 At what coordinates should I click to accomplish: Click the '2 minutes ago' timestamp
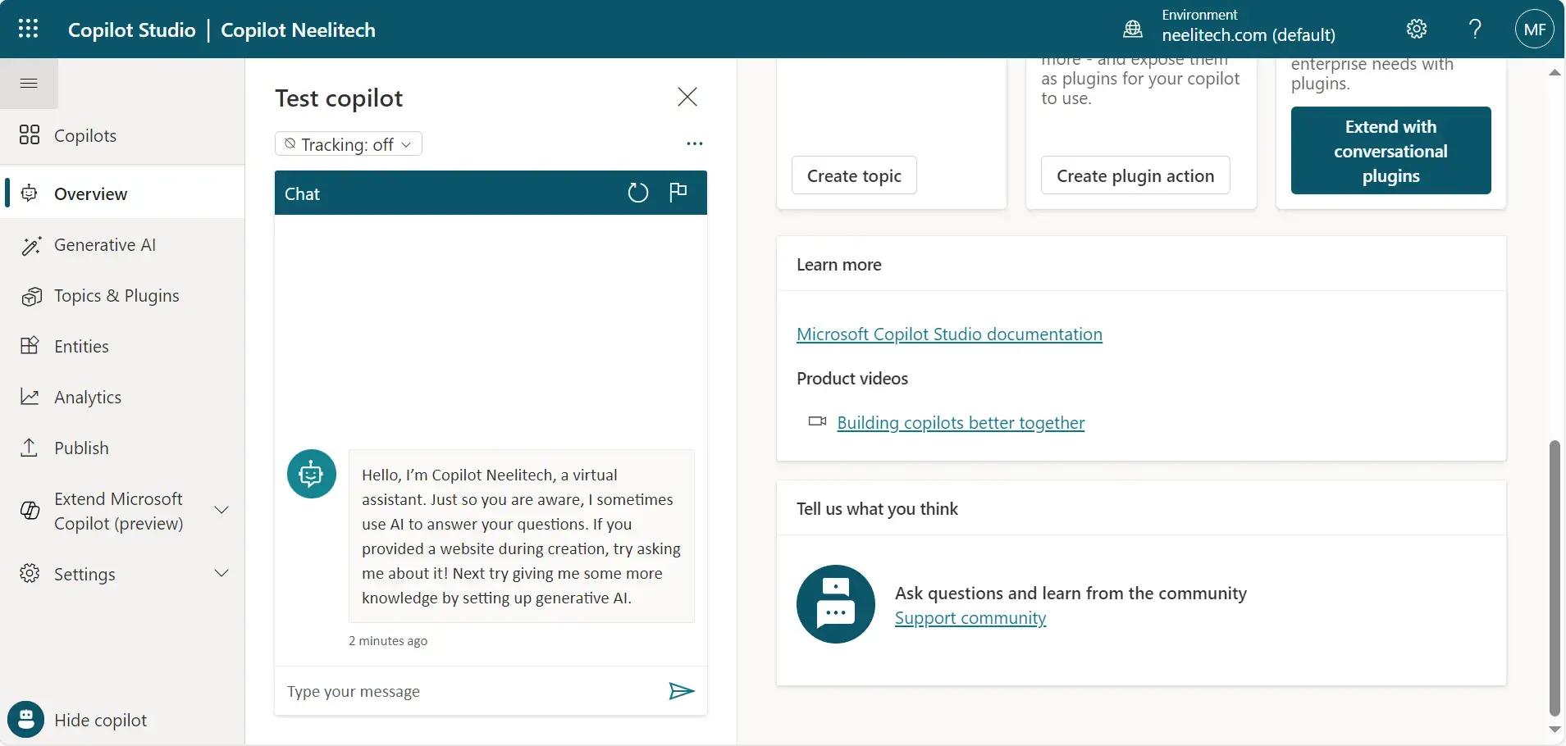[x=388, y=640]
